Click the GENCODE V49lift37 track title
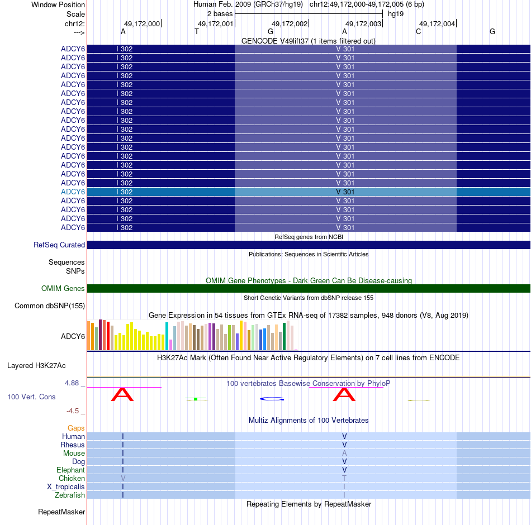This screenshot has width=531, height=525. (x=309, y=41)
